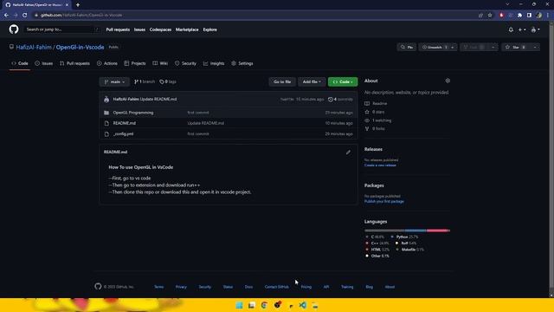
Task: Open Explore in the top navigation
Action: click(209, 29)
